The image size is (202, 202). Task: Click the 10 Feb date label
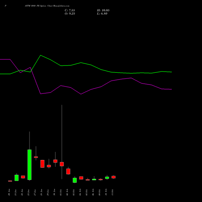106,192
